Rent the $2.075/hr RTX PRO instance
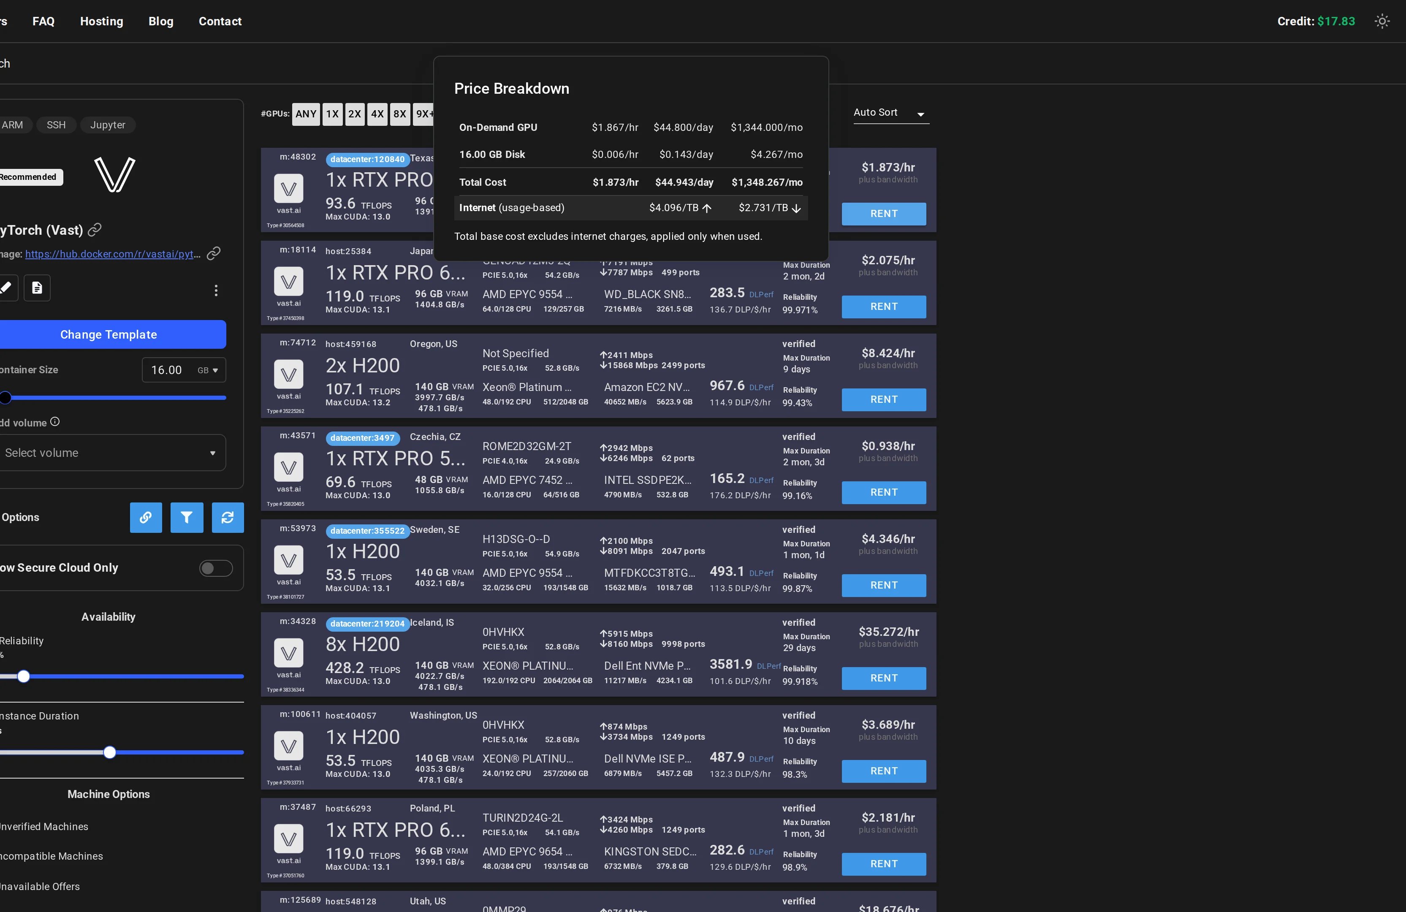This screenshot has height=912, width=1406. 883,307
